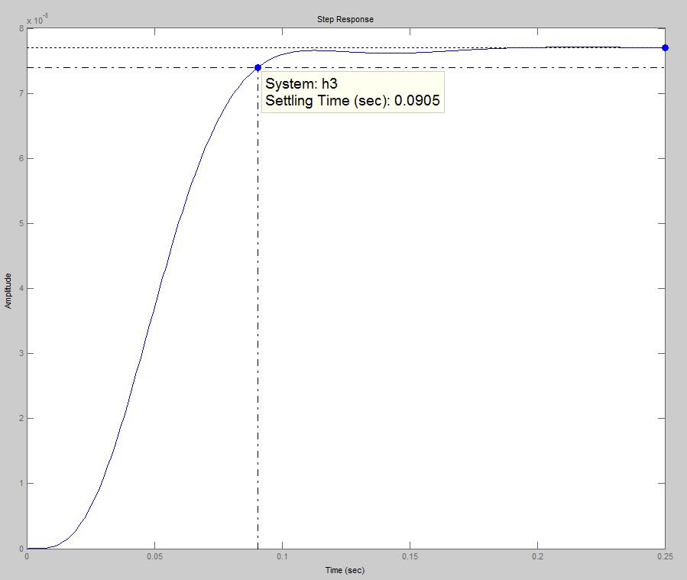Click the 'Settling Time (sec): 0.0905' text
687x580 pixels.
coord(353,100)
